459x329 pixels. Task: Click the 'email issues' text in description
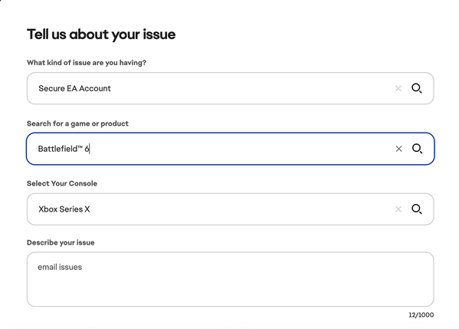point(60,267)
